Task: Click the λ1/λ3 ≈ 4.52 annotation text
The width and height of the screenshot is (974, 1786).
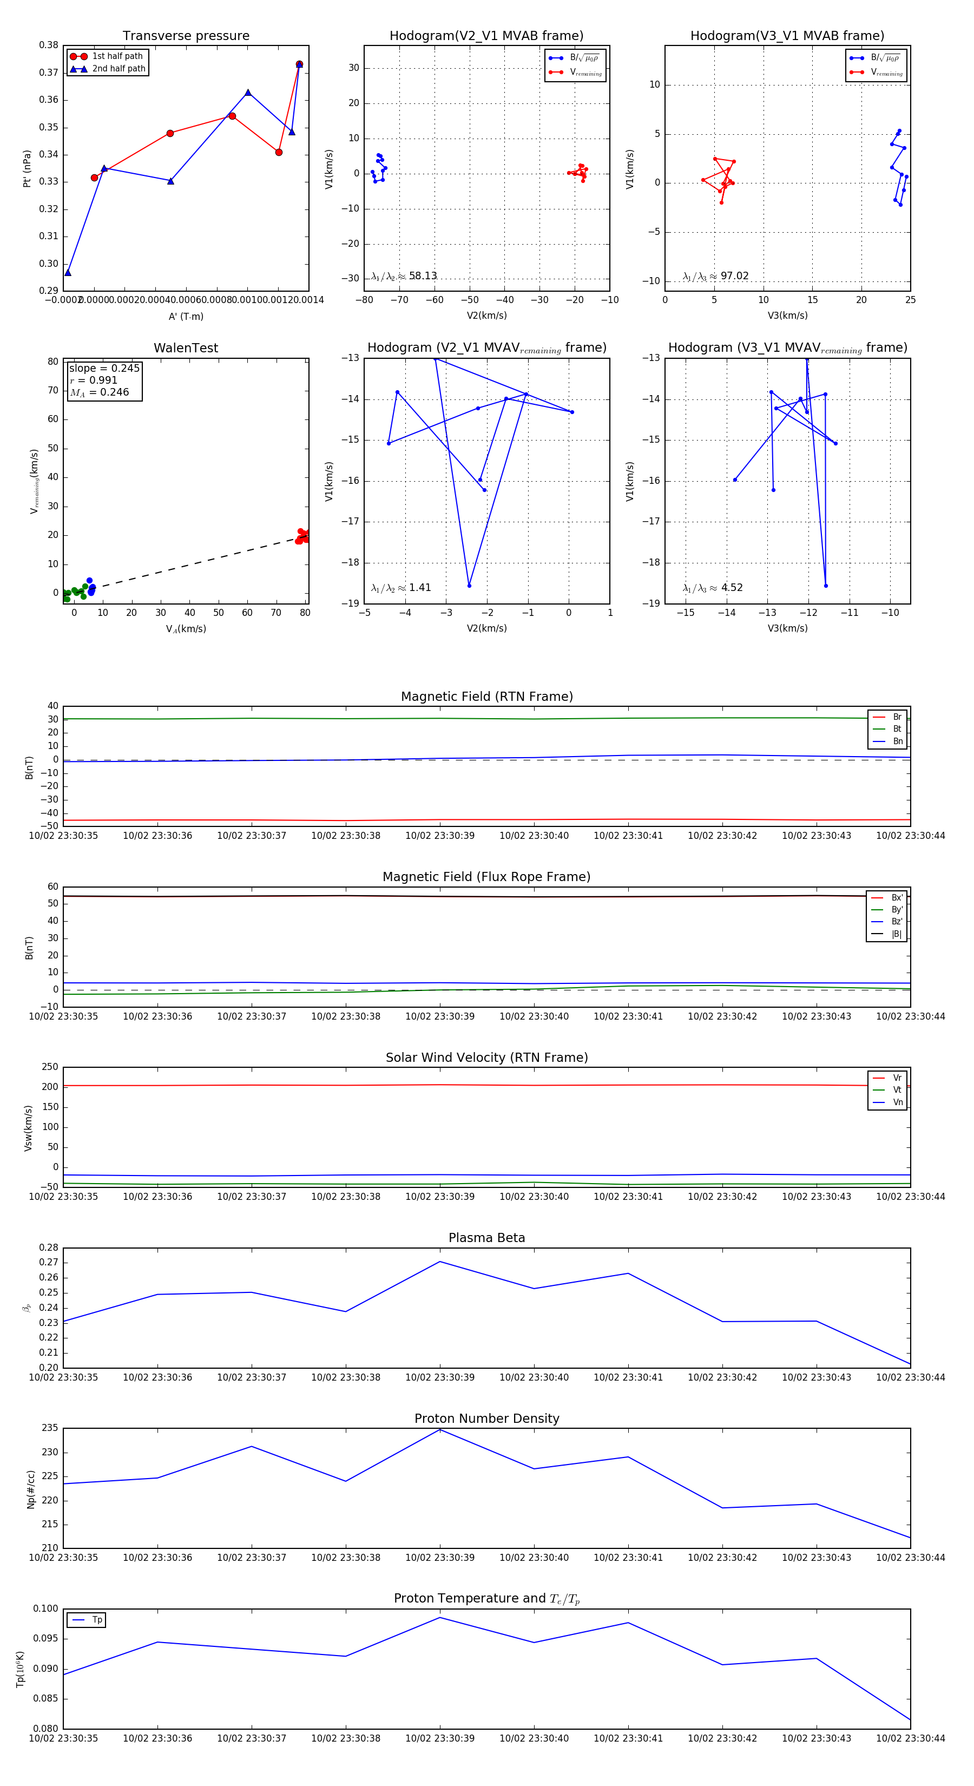Action: pyautogui.click(x=713, y=588)
